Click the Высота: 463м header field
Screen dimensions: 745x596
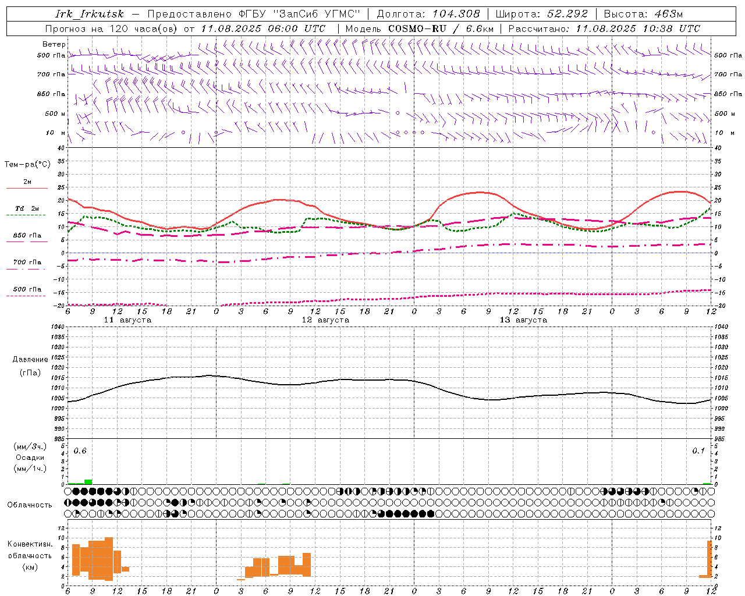point(643,14)
